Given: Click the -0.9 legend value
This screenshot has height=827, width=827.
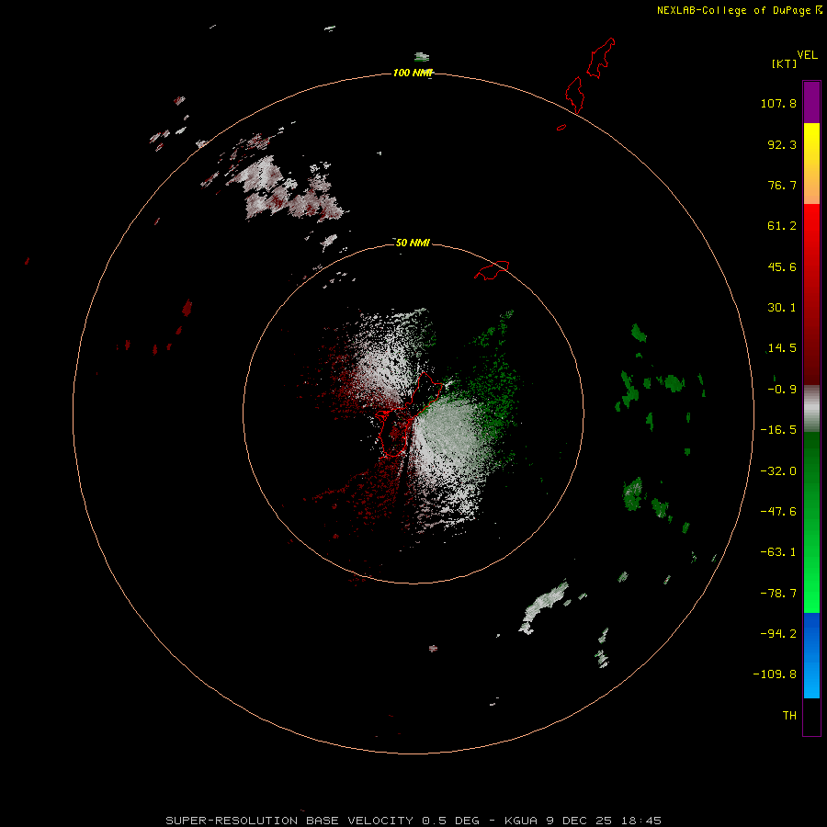Looking at the screenshot, I should (x=782, y=390).
